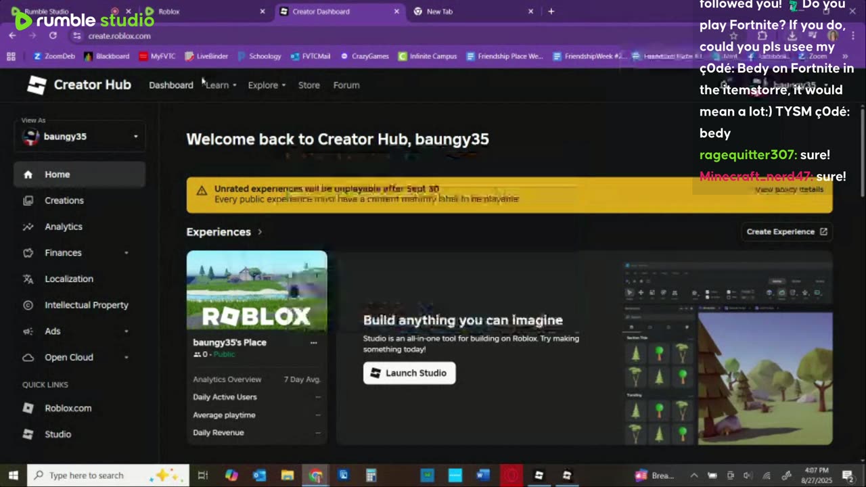Open the Store nav item
This screenshot has width=866, height=487.
tap(309, 85)
